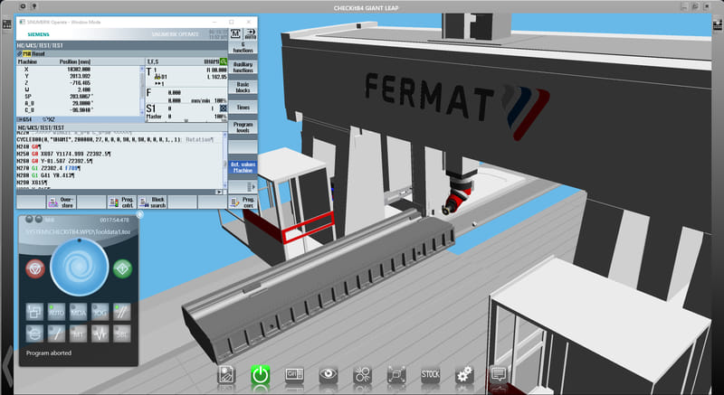This screenshot has height=395, width=724.
Task: Toggle AUTO mode on control panel
Action: pos(56,312)
